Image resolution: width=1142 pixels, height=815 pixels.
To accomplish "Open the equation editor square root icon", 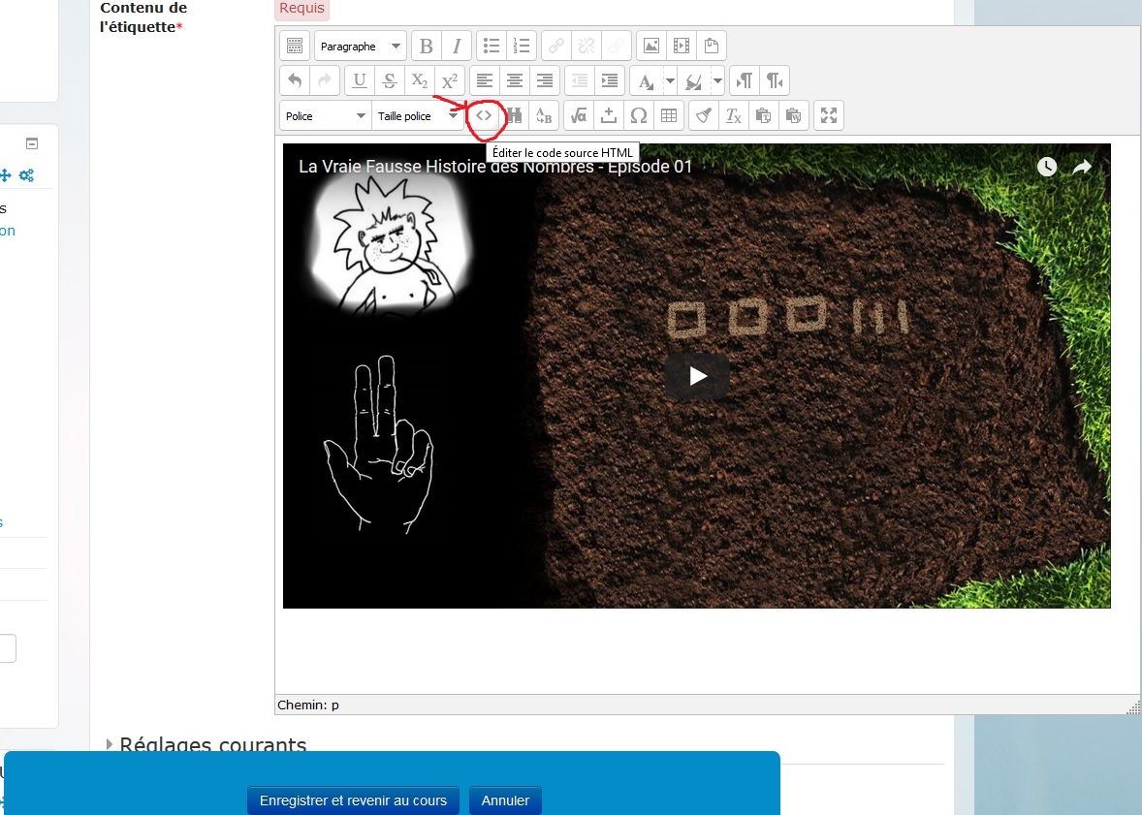I will coord(579,115).
